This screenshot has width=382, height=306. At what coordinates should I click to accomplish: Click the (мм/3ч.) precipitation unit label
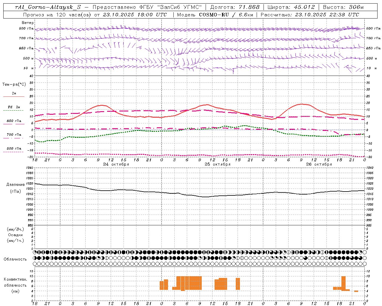16,229
